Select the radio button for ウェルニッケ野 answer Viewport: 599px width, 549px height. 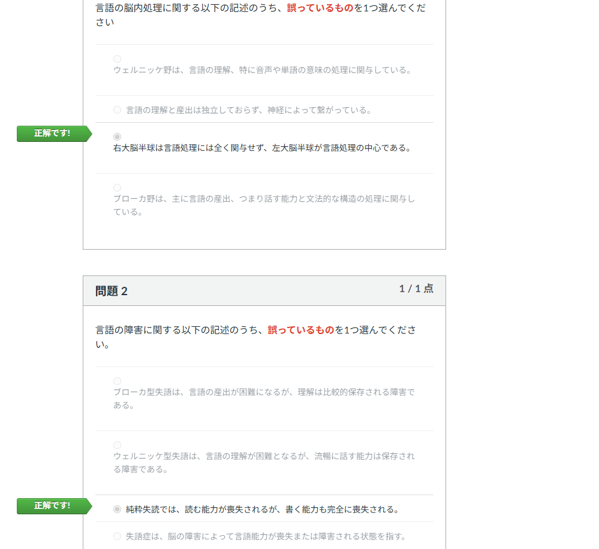[117, 59]
